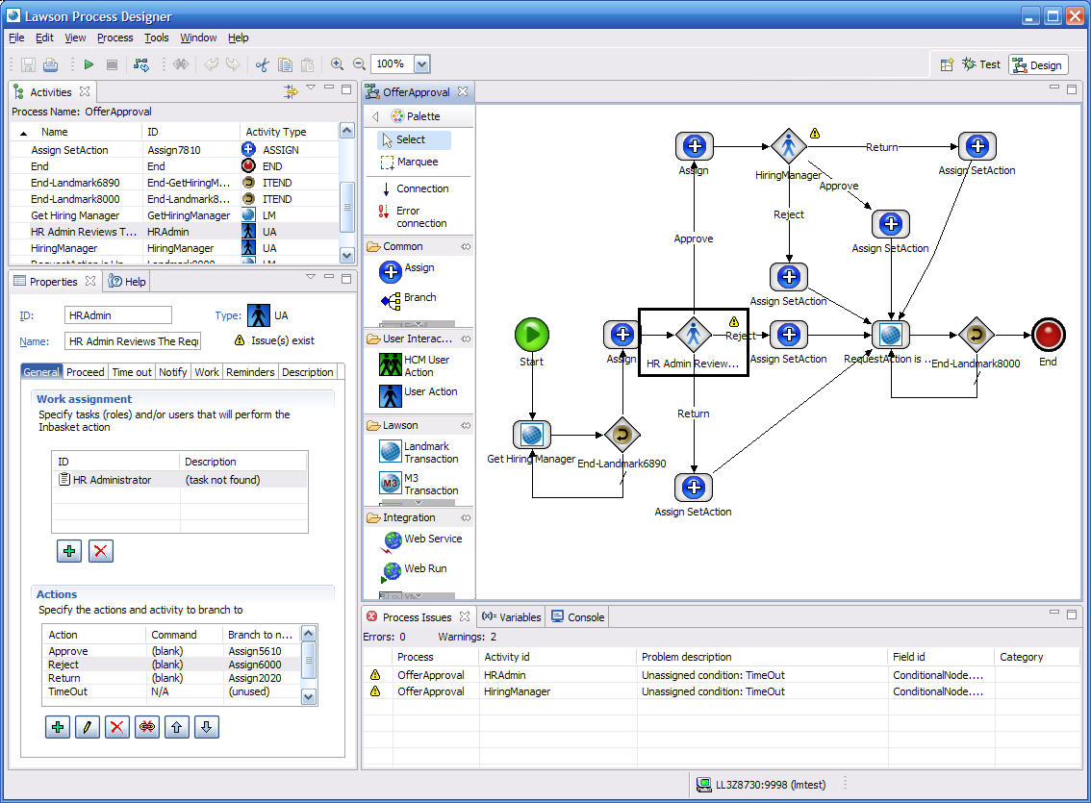The height and width of the screenshot is (803, 1091).
Task: Select the End-Landmark6890 loop node
Action: pyautogui.click(x=622, y=436)
